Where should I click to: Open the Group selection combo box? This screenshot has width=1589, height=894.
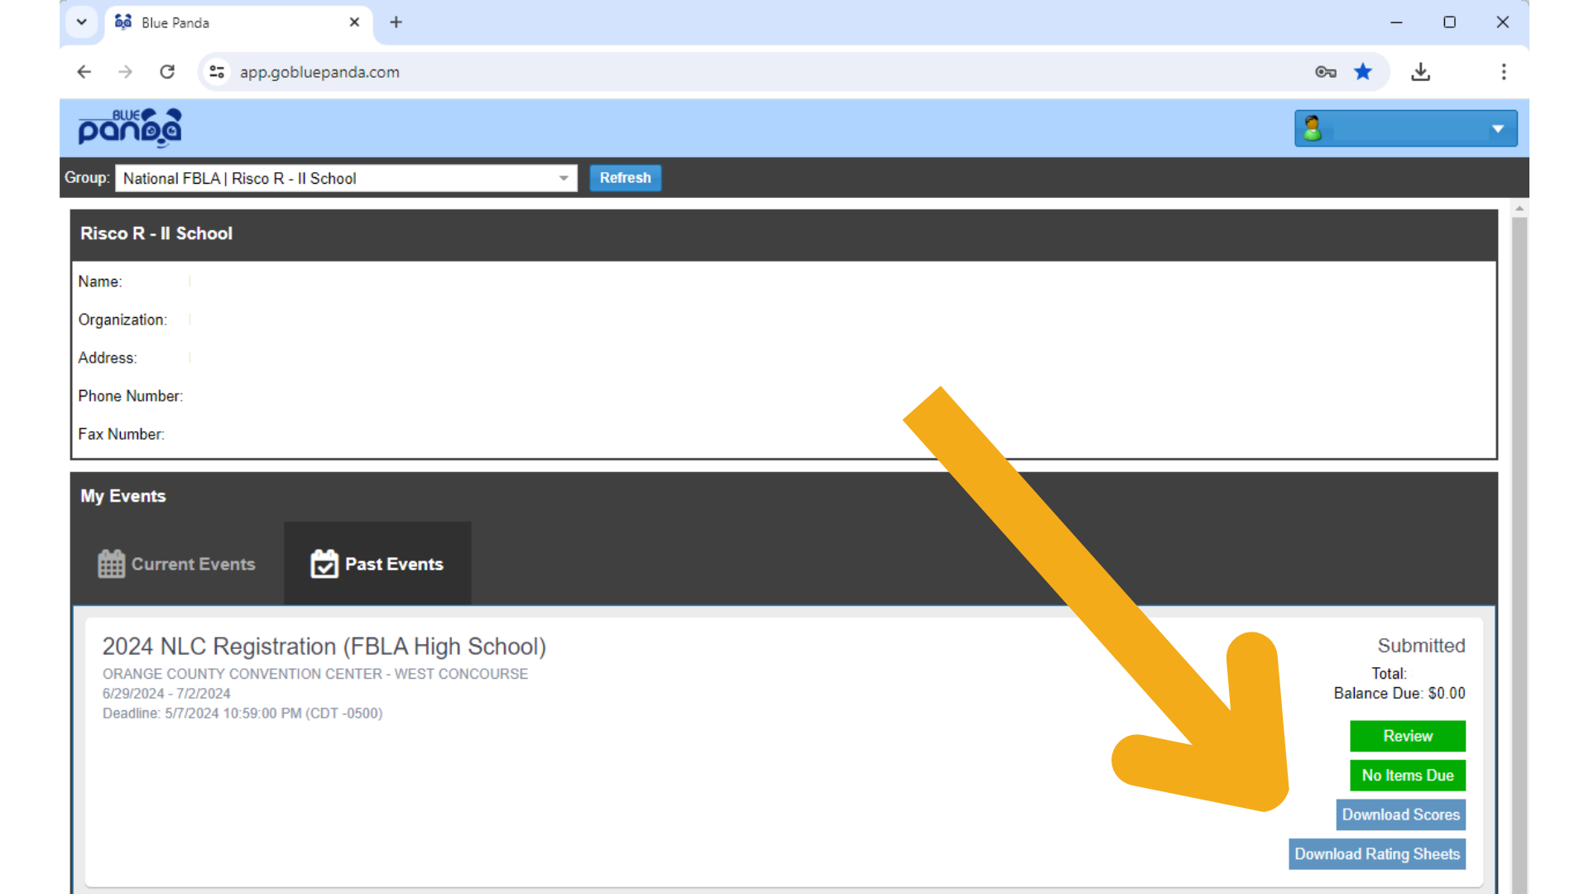(346, 178)
